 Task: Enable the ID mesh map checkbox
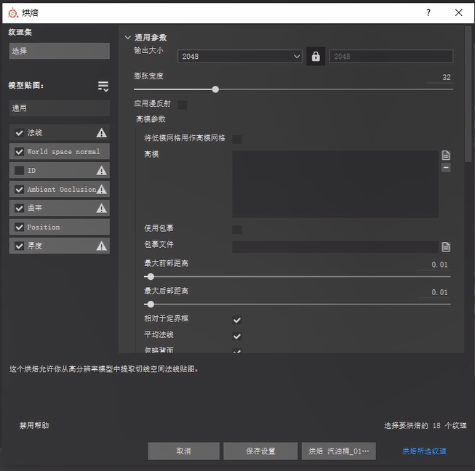click(x=20, y=171)
